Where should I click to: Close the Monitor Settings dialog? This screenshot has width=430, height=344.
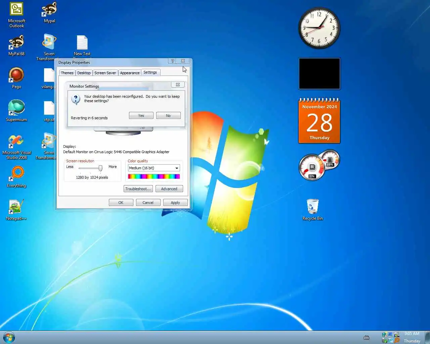click(178, 85)
